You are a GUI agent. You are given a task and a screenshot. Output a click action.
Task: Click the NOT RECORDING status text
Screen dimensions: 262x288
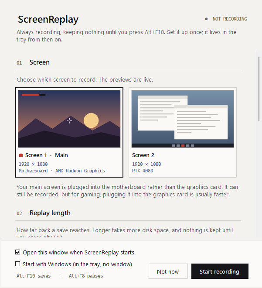(x=230, y=19)
